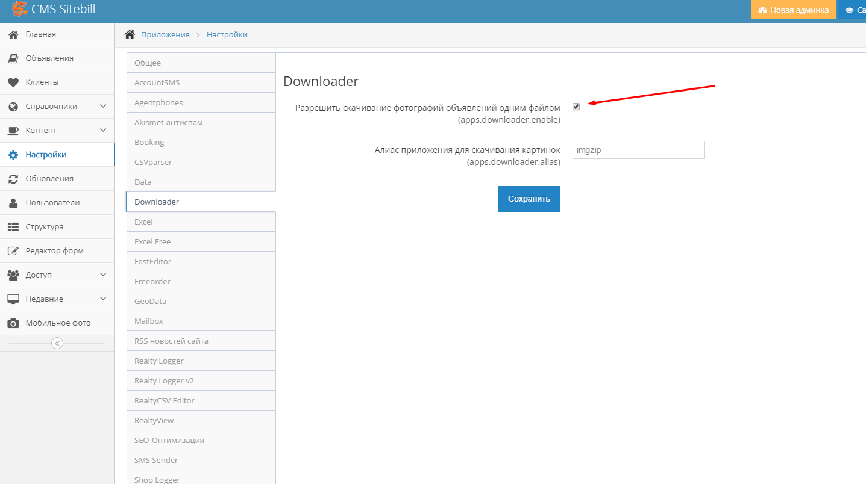Uncheck the allow photo download checkbox

(x=576, y=107)
